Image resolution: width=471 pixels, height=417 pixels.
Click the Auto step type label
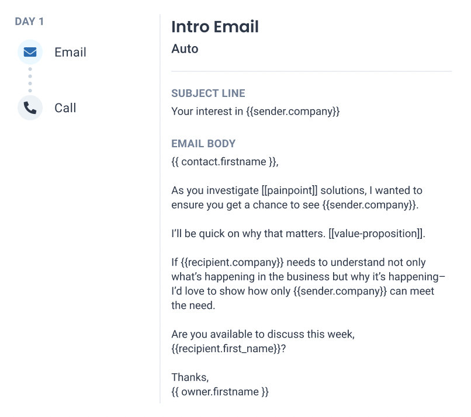pyautogui.click(x=185, y=48)
